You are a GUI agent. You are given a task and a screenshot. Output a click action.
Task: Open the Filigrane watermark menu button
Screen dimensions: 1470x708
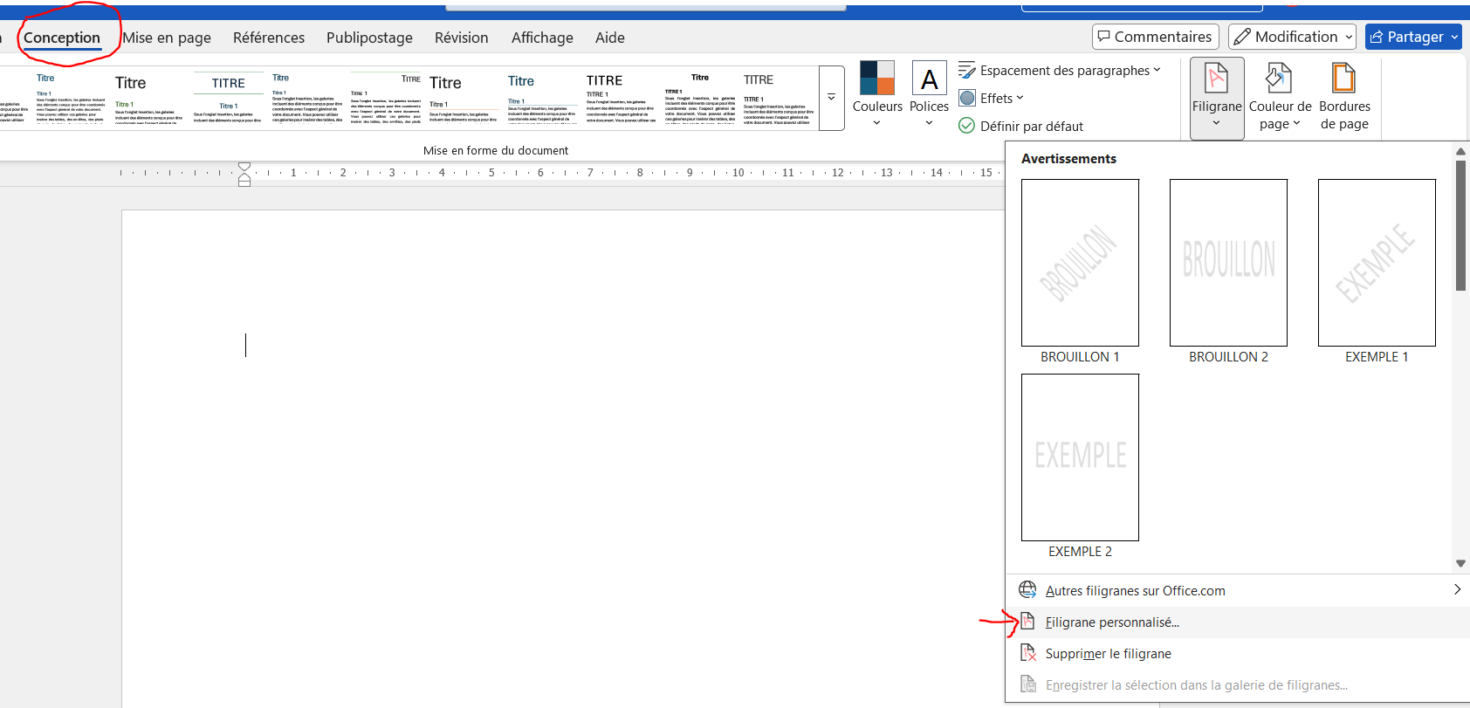pyautogui.click(x=1217, y=97)
